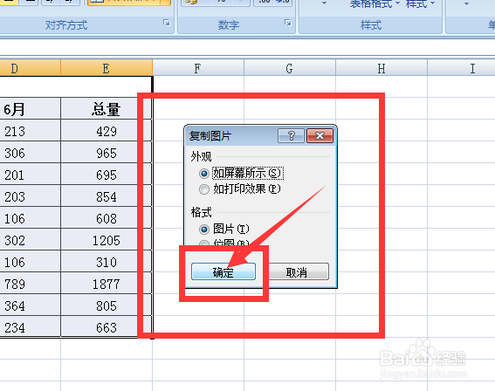Select the cell containing 203
This screenshot has height=391, width=495.
pos(31,196)
